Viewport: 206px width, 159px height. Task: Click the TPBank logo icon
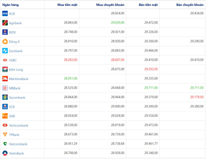tap(5, 135)
